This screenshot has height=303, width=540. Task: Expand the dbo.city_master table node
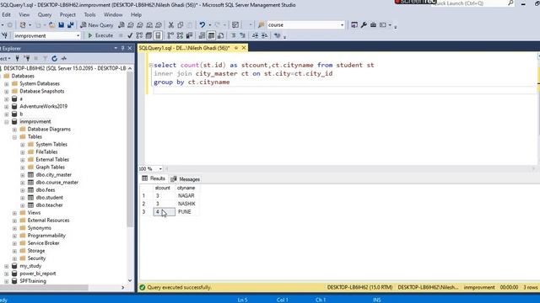click(23, 175)
